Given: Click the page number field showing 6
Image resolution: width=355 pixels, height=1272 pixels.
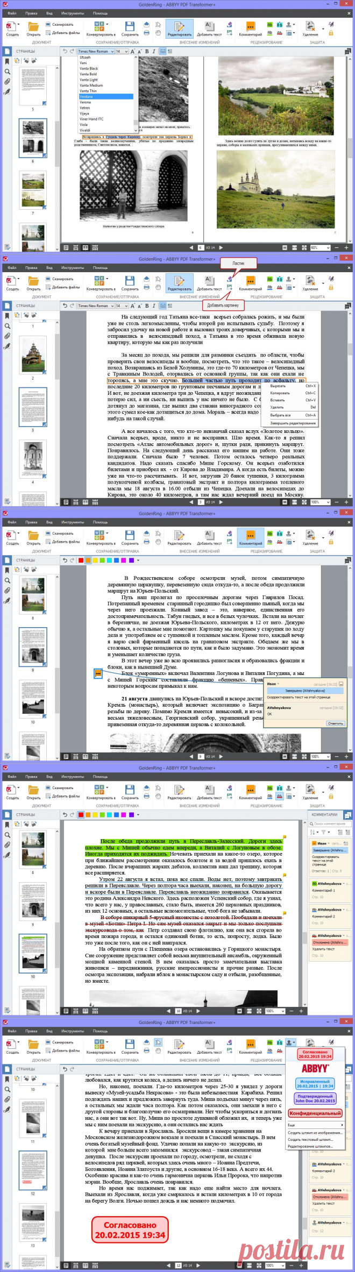Looking at the screenshot, I should tap(201, 247).
